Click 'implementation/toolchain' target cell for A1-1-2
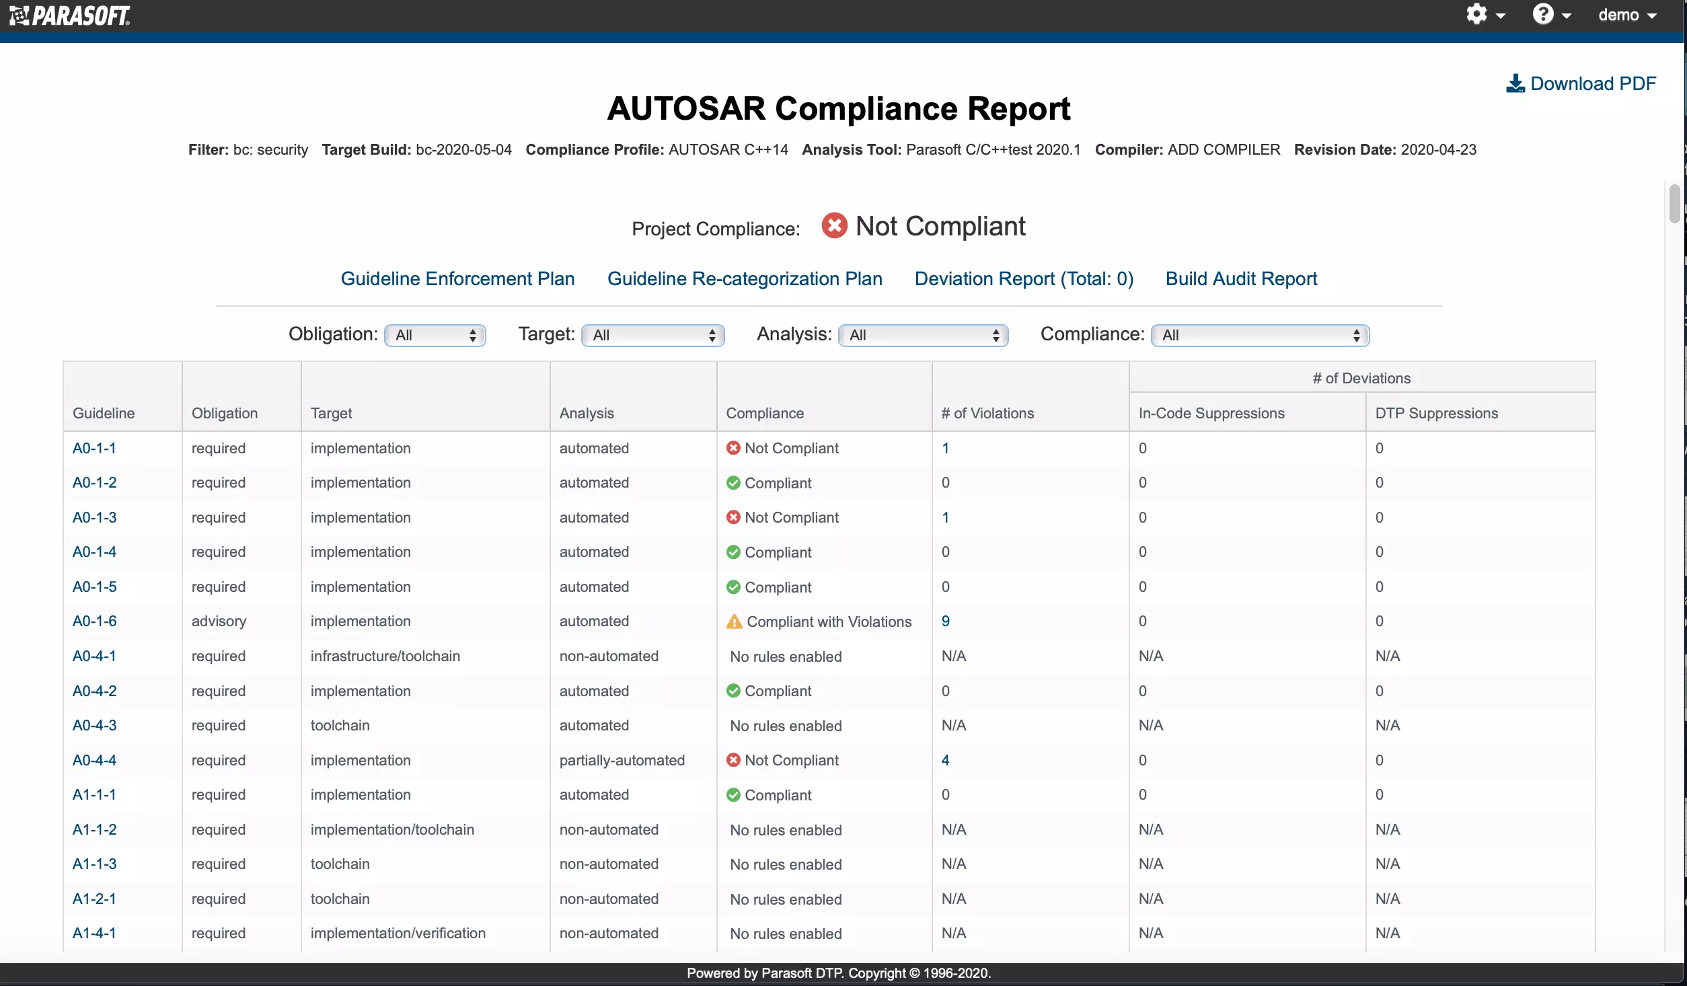Image resolution: width=1687 pixels, height=986 pixels. (392, 829)
